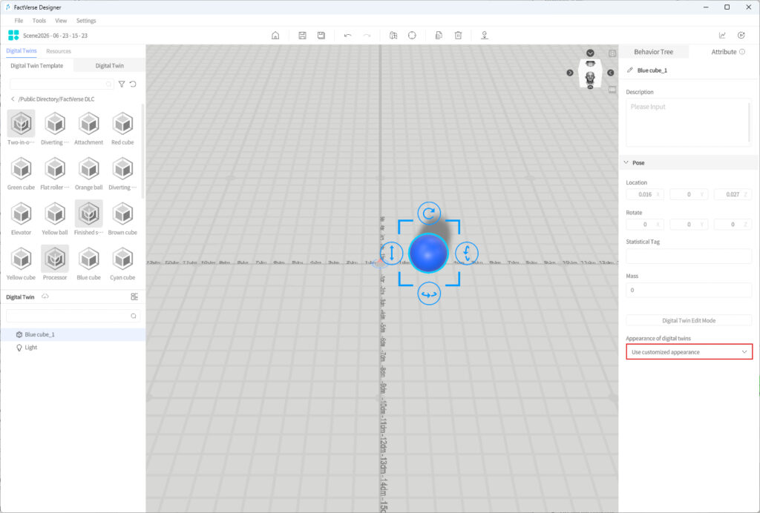Click the cloud icon beside Digital Twin heading
This screenshot has width=760, height=513.
coord(45,297)
